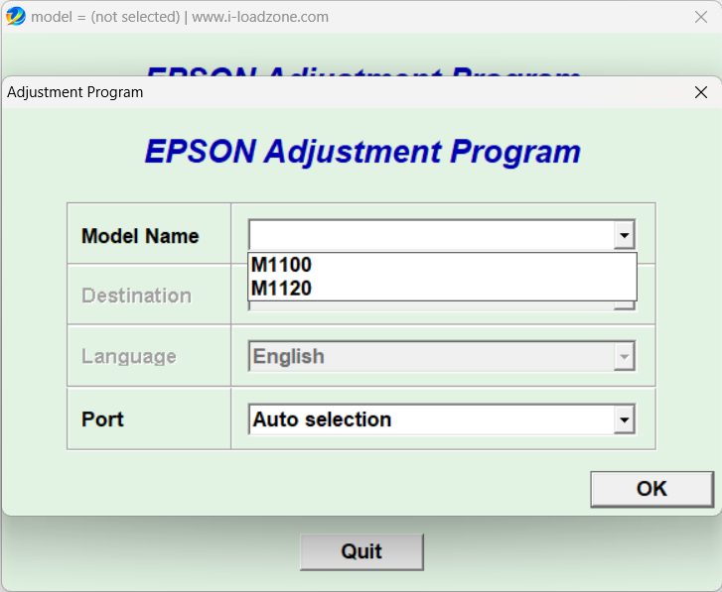Close the Adjustment Program dialog

[701, 92]
